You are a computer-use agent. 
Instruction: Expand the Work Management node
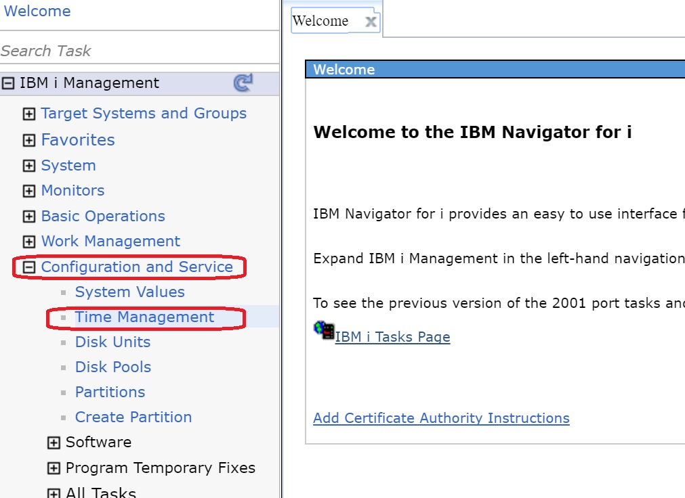(x=29, y=242)
